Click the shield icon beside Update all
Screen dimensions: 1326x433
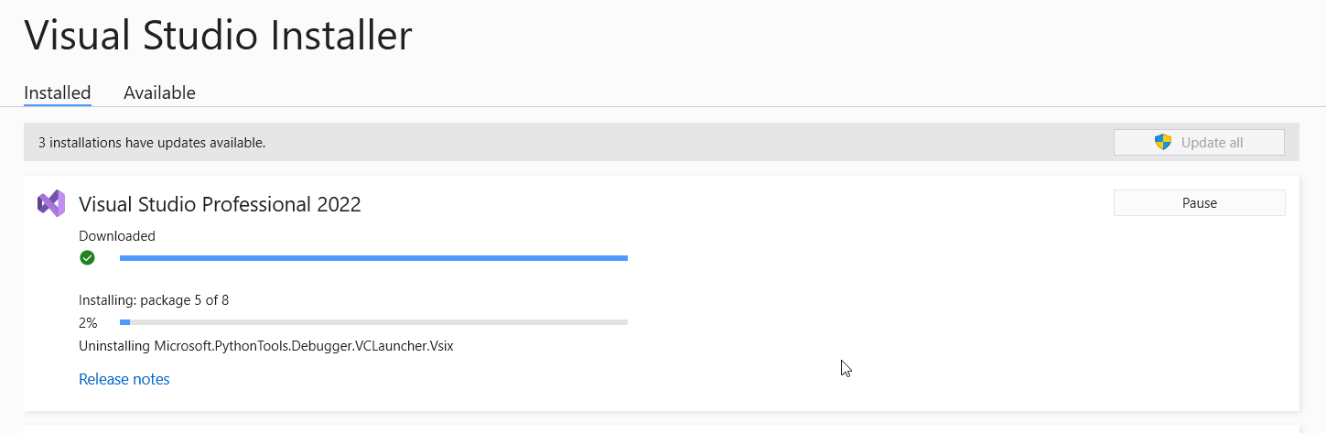[1163, 143]
